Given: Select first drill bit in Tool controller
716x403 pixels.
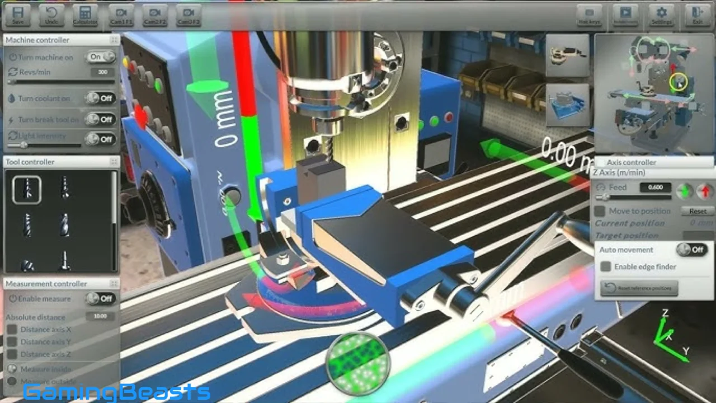Looking at the screenshot, I should coord(27,190).
